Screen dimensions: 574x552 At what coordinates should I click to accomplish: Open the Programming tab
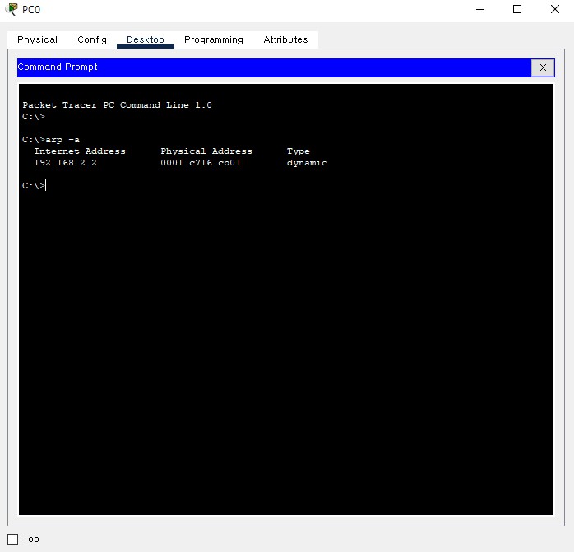point(214,39)
